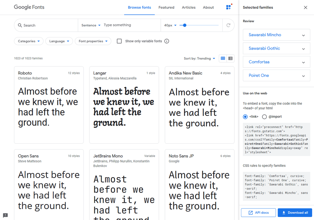
Task: Click the Type something preview text field
Action: [x=131, y=25]
